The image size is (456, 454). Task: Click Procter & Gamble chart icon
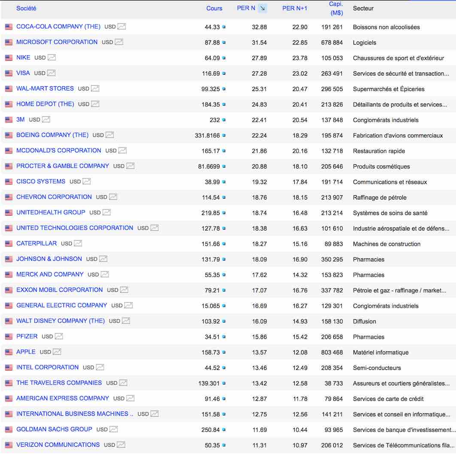pyautogui.click(x=130, y=166)
